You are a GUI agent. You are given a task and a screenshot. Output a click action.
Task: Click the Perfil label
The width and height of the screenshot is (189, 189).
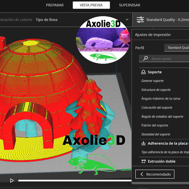(140, 48)
